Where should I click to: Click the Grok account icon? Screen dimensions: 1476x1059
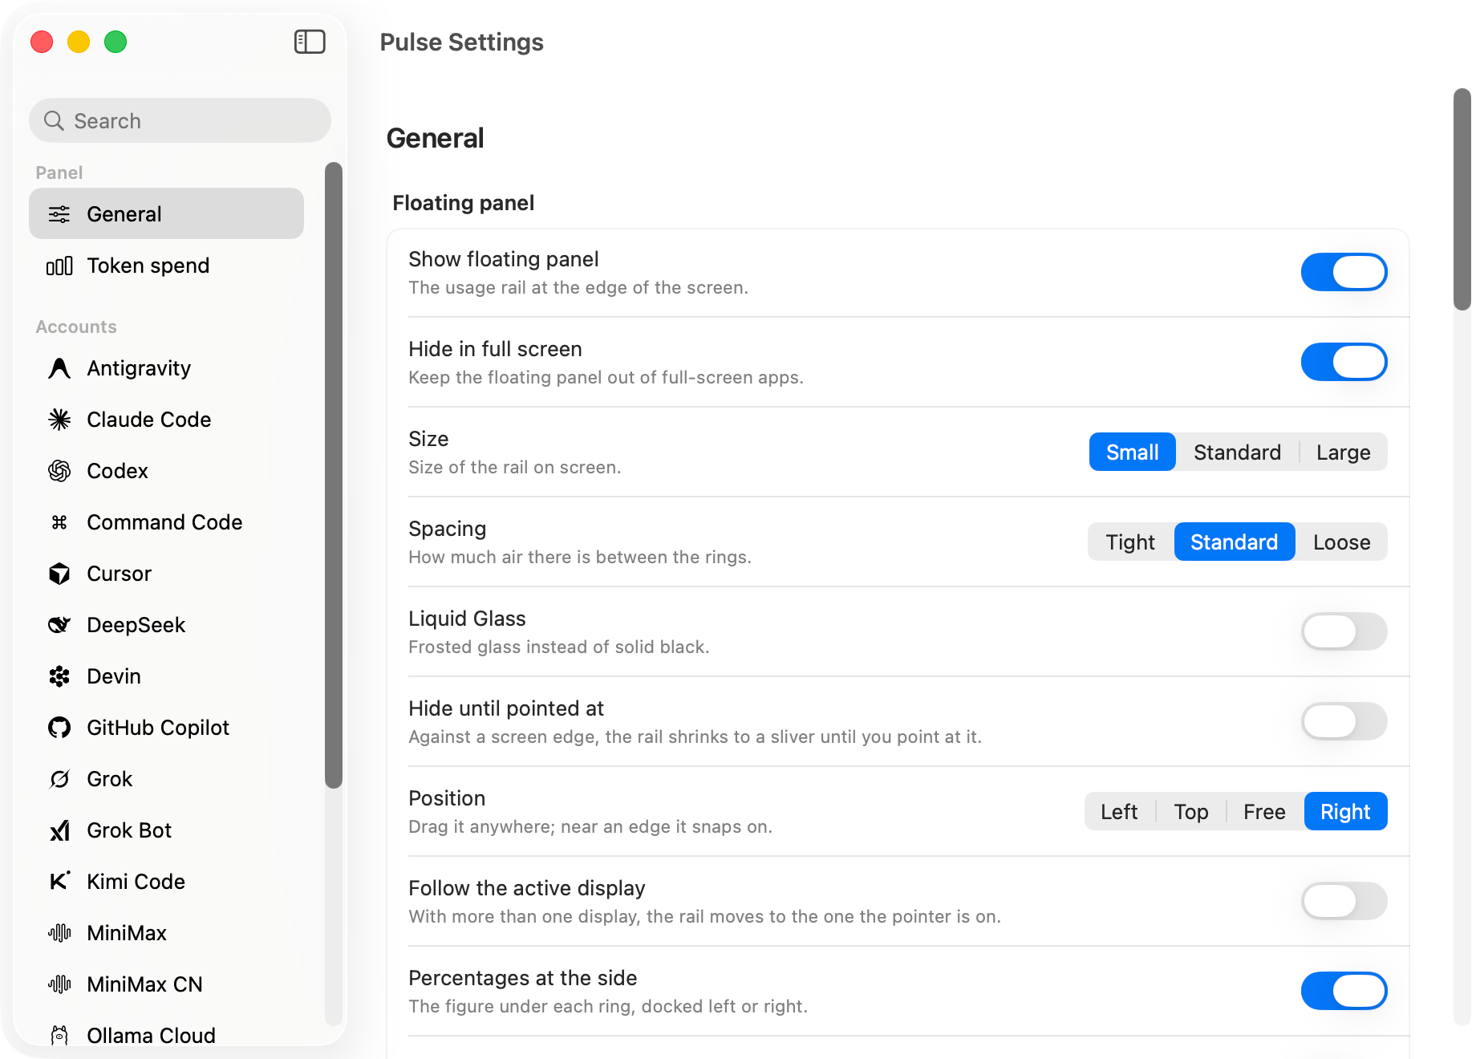tap(59, 779)
